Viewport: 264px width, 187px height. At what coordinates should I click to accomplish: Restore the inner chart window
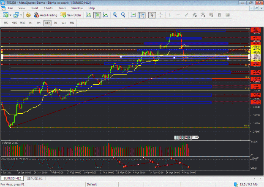click(x=256, y=8)
